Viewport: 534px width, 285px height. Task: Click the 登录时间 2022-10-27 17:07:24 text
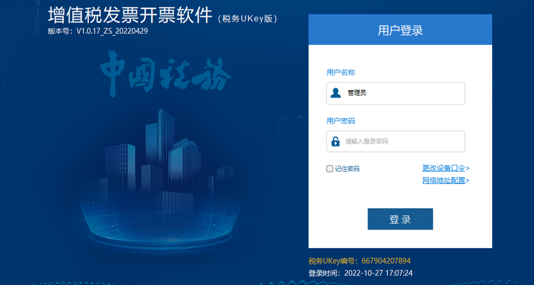tap(360, 273)
